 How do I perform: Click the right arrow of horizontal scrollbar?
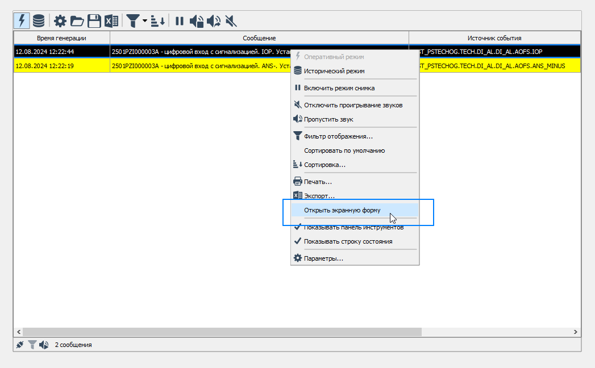click(x=576, y=332)
